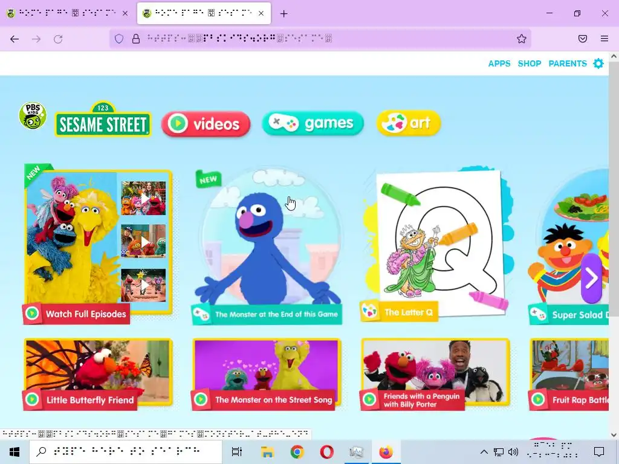The image size is (619, 464).
Task: Open the SHOP link
Action: coord(530,63)
